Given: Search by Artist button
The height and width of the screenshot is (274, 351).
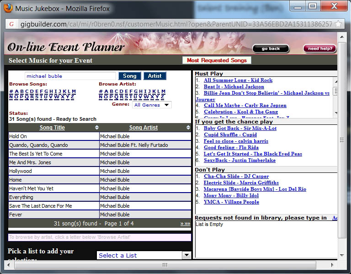Looking at the screenshot, I should click(x=154, y=76).
